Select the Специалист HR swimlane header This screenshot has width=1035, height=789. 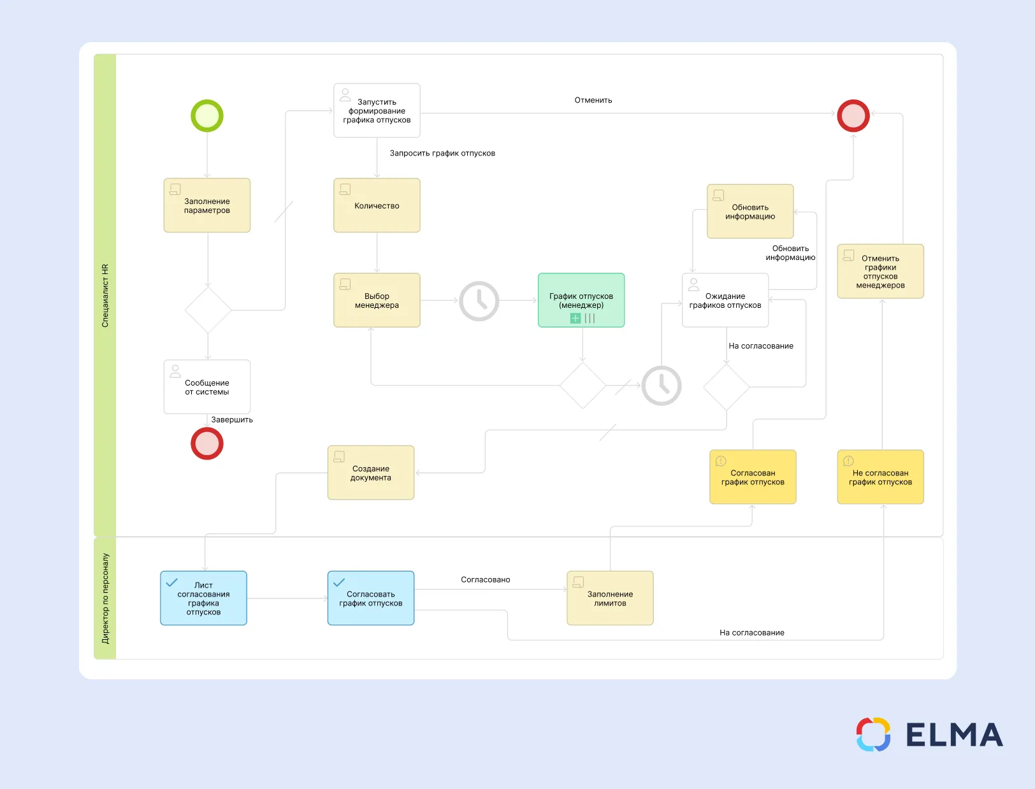[x=105, y=296]
